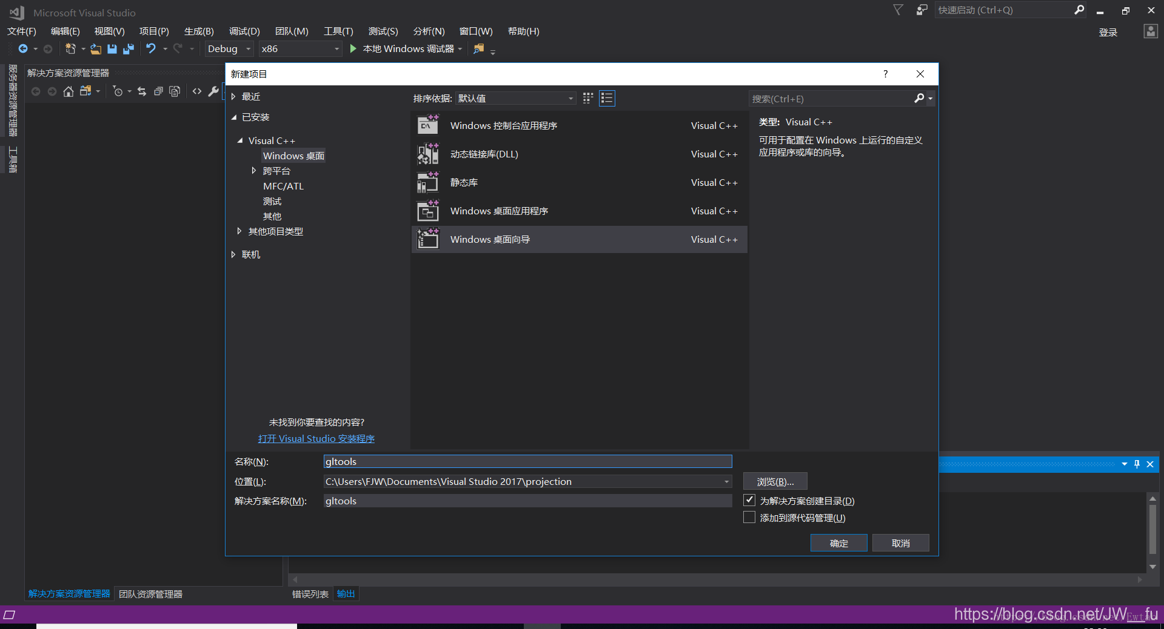
Task: Click 登录 to sign in
Action: coord(1108,33)
